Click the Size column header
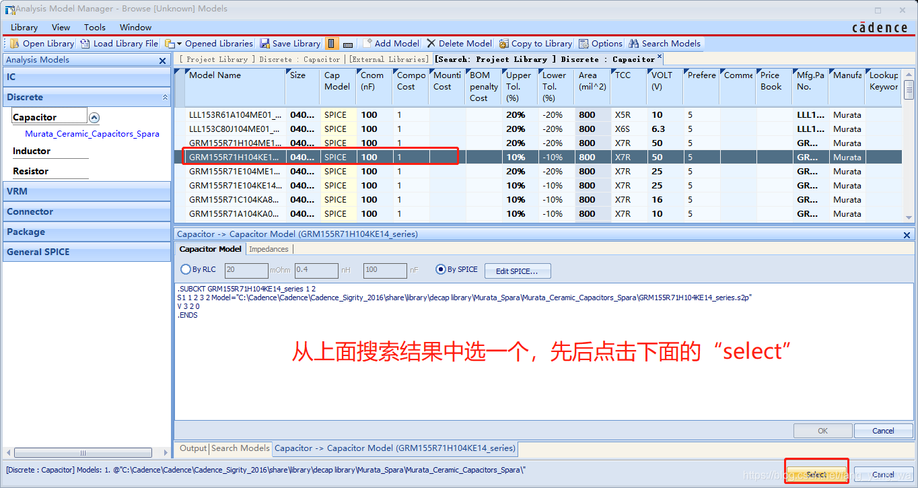918x488 pixels. [x=303, y=86]
